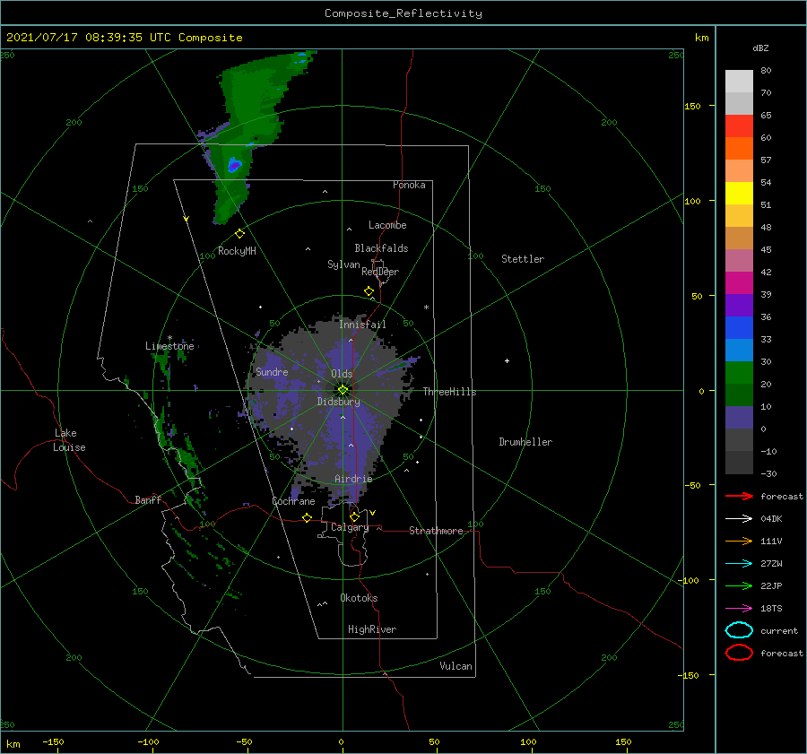Click the Okotoks town label
The height and width of the screenshot is (754, 807).
[359, 598]
